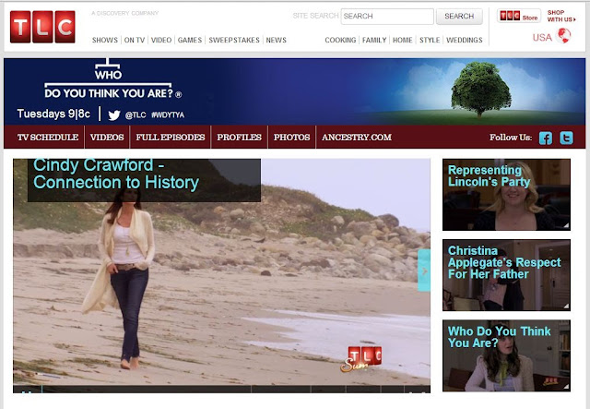590x409 pixels.
Task: Visit the Home category
Action: pyautogui.click(x=403, y=40)
